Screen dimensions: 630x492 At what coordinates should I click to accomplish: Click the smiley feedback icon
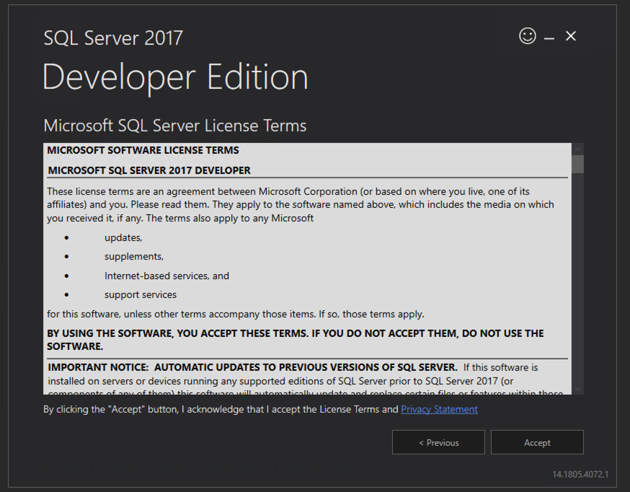[527, 36]
